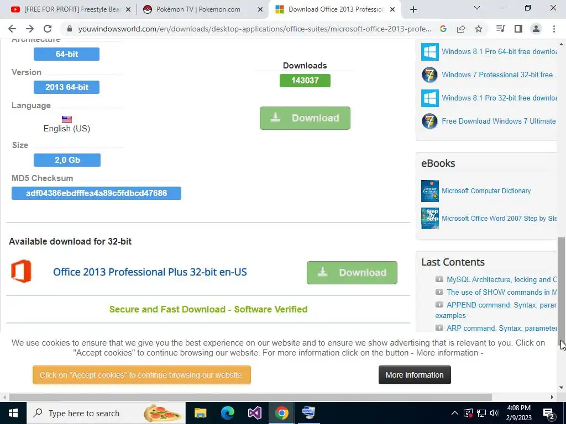Viewport: 566px width, 424px height.
Task: Click Microsoft Computer Dictionary book cover
Action: [430, 190]
